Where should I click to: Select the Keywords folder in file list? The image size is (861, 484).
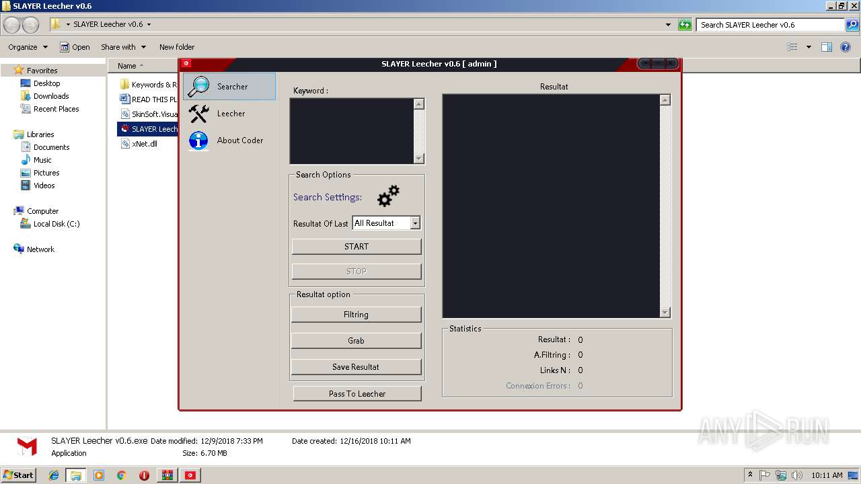(148, 85)
